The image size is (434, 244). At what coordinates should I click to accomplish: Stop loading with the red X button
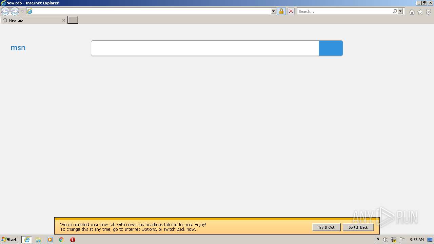pyautogui.click(x=291, y=12)
